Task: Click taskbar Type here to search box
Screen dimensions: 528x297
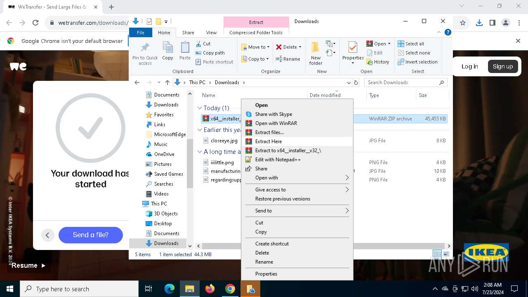Action: [x=79, y=289]
